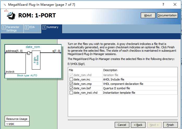Uncheck the date_rom.bsf symbol file checkbox
Image resolution: width=182 pixels, height=129 pixels.
(x=71, y=88)
